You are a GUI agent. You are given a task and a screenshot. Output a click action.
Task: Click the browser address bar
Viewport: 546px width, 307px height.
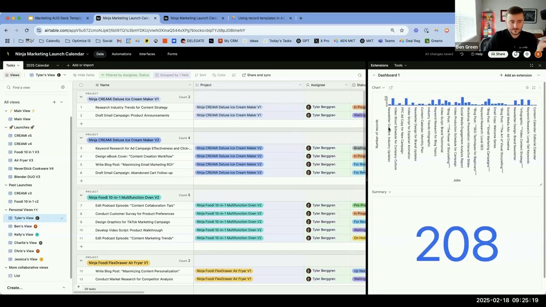[213, 30]
